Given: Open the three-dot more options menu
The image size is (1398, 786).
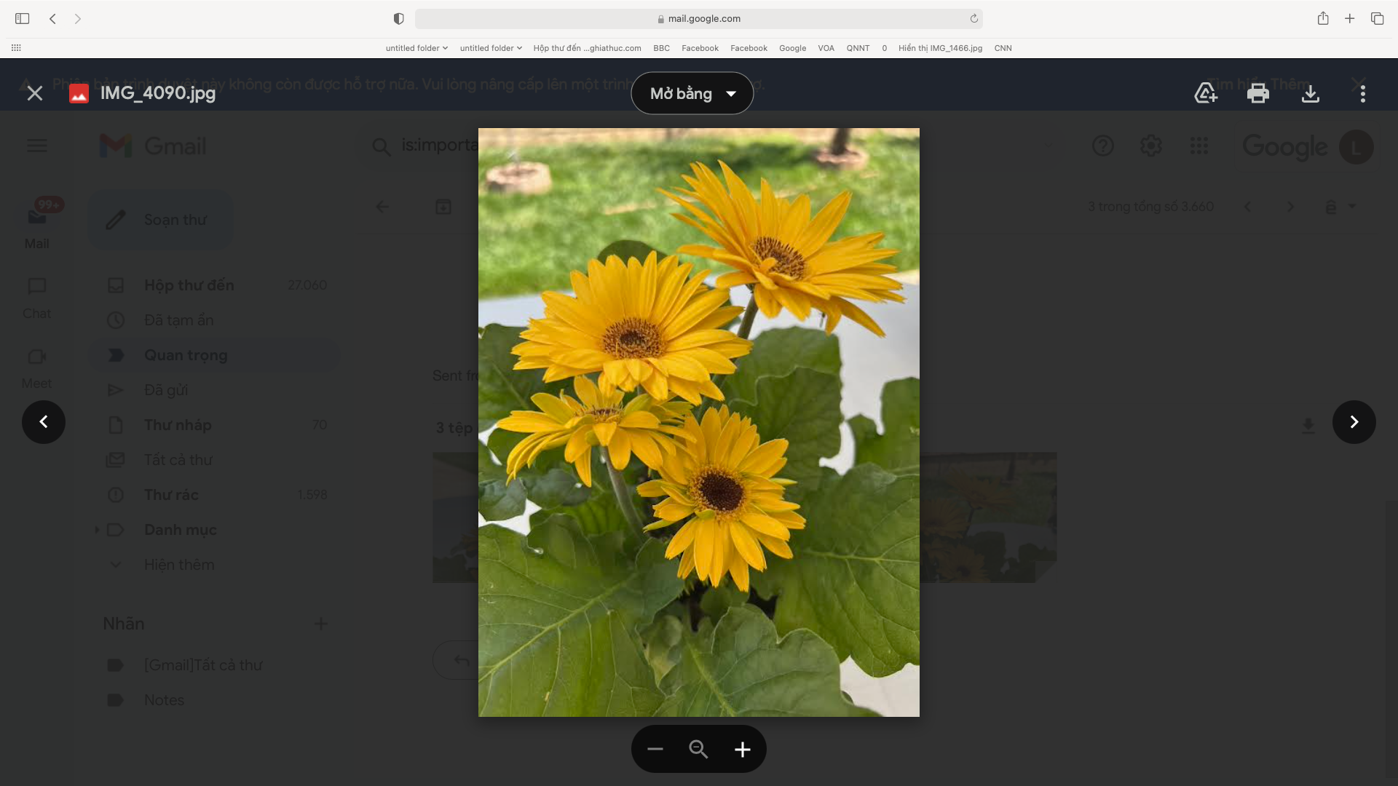Looking at the screenshot, I should click(x=1362, y=93).
